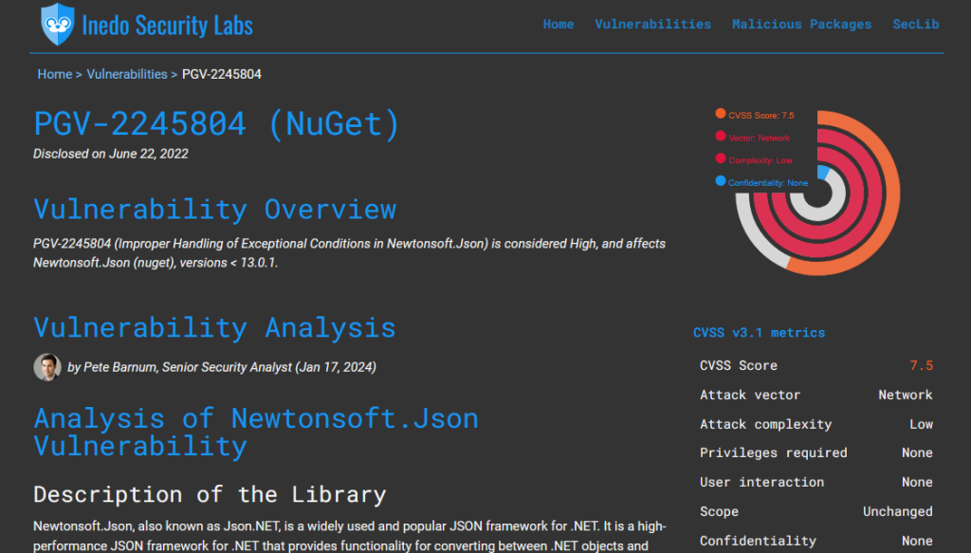Go to Vulnerabilities in the top navigation
The height and width of the screenshot is (553, 971).
[x=652, y=25]
